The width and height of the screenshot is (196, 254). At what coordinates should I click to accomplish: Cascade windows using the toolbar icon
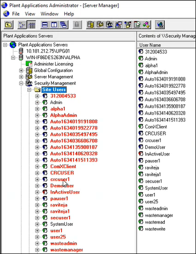pos(63,25)
